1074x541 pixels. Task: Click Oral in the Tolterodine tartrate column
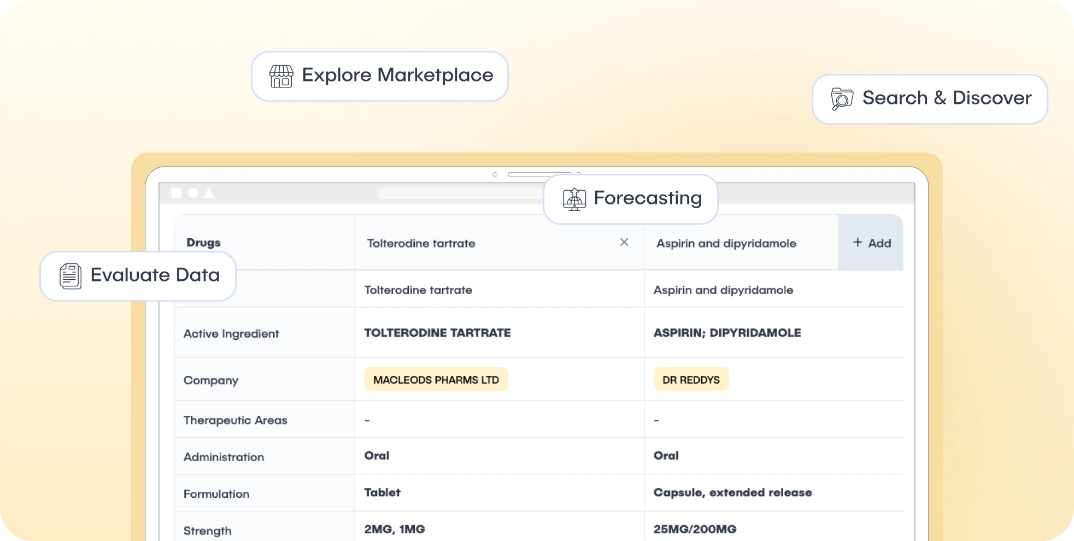click(377, 456)
